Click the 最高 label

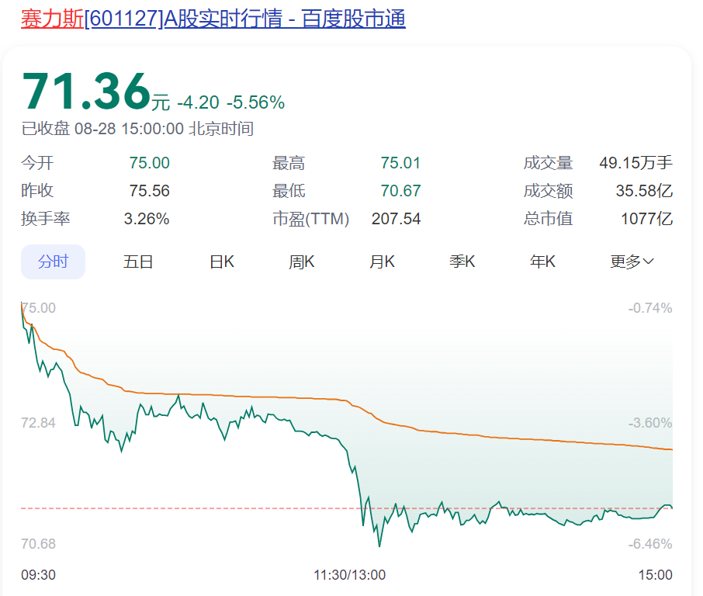pos(289,163)
